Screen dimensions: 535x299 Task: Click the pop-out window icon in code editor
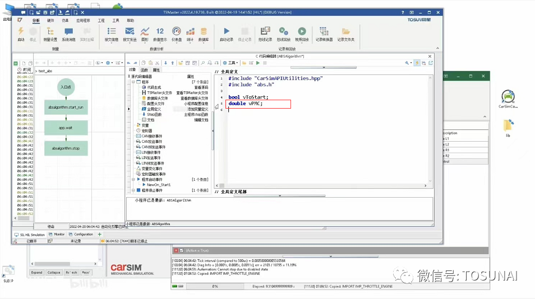point(431,63)
